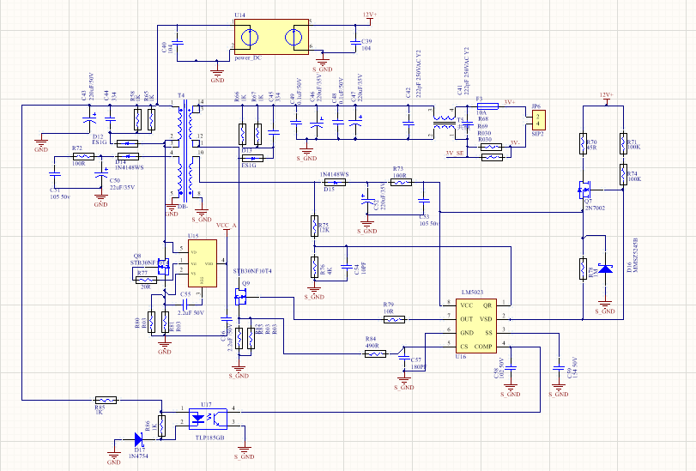The height and width of the screenshot is (471, 696).
Task: Click capacitor C40 104 symbol
Action: [x=178, y=43]
